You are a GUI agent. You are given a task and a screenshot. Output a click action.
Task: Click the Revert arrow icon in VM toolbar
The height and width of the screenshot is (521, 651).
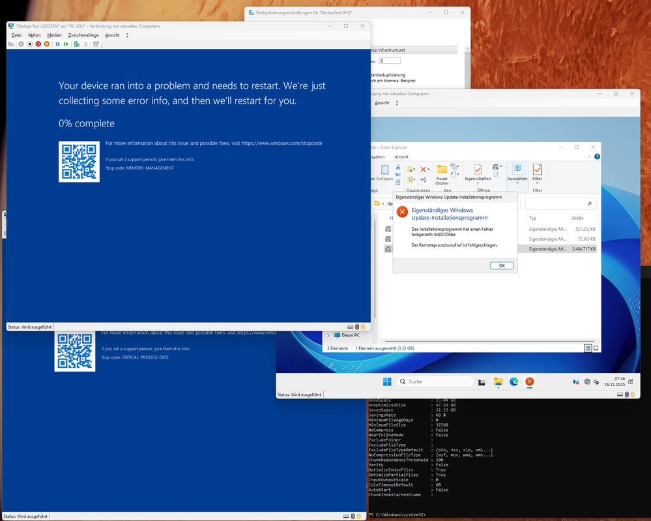click(x=85, y=44)
